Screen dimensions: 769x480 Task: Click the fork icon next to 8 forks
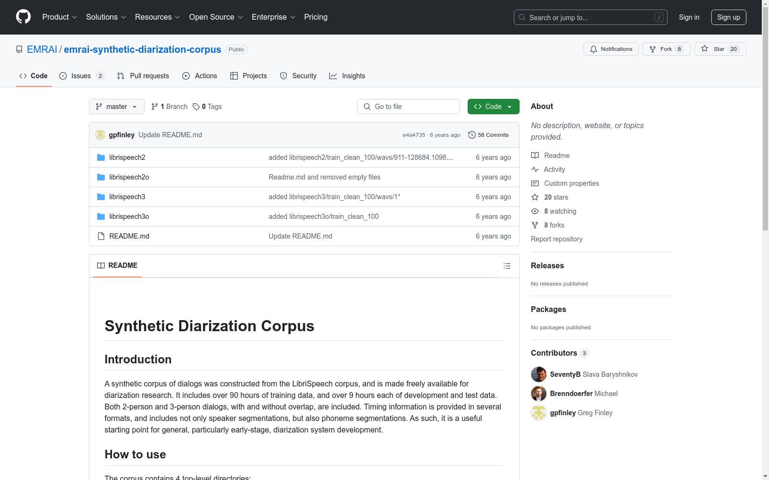(x=535, y=225)
